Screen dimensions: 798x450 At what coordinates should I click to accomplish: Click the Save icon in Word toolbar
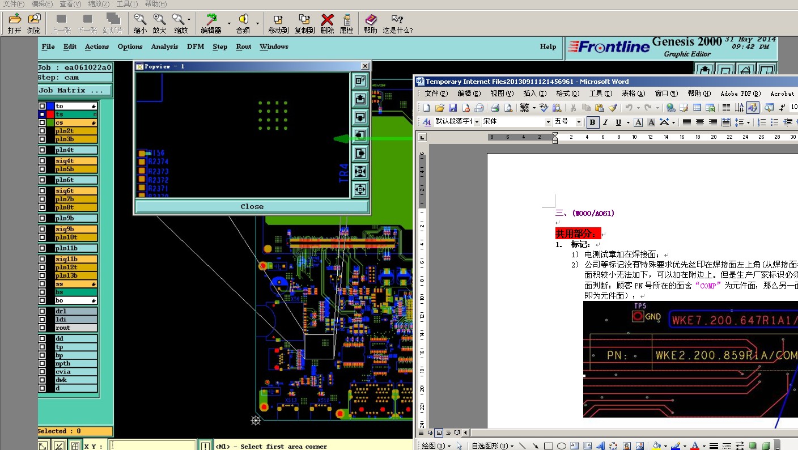click(453, 108)
